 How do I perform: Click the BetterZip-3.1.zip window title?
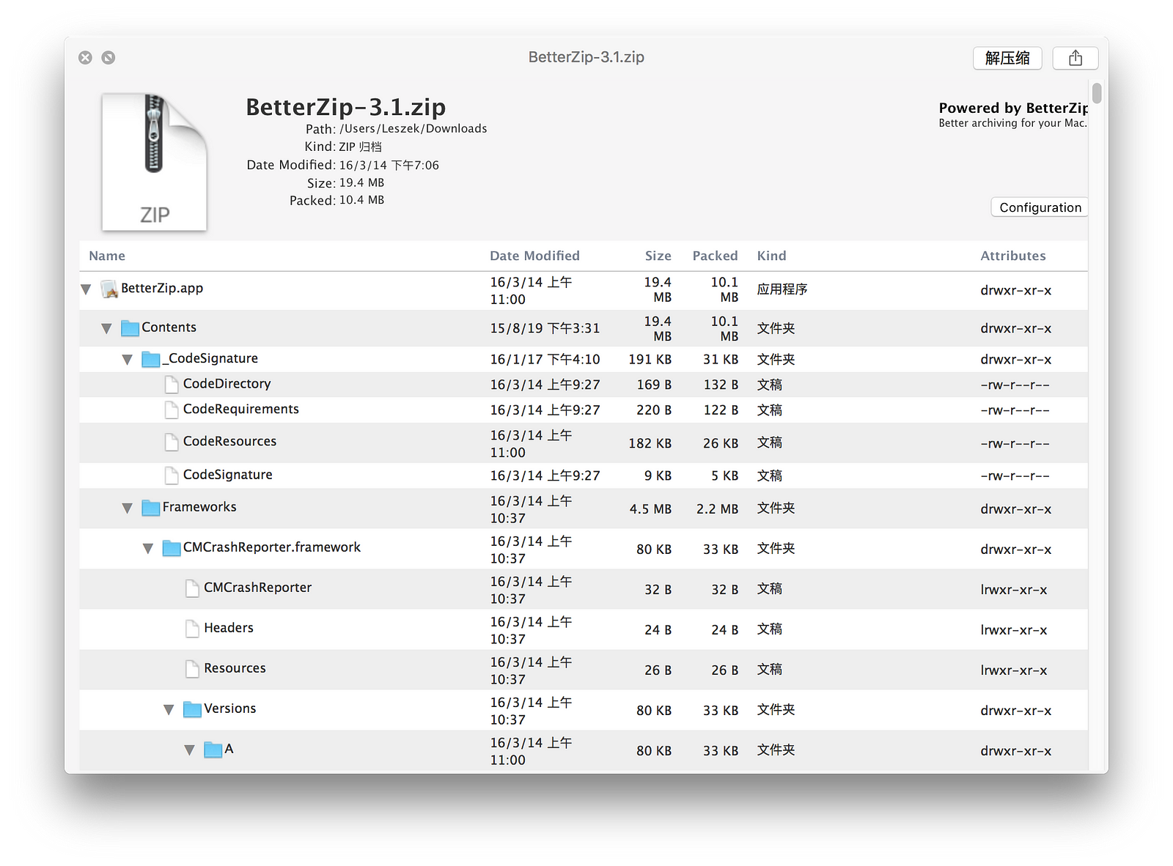[x=586, y=57]
